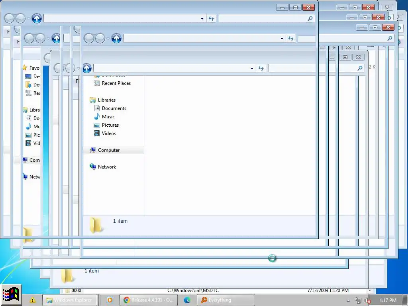This screenshot has height=306, width=408.
Task: Select the Pictures library in the visible navigation pane
Action: point(106,125)
